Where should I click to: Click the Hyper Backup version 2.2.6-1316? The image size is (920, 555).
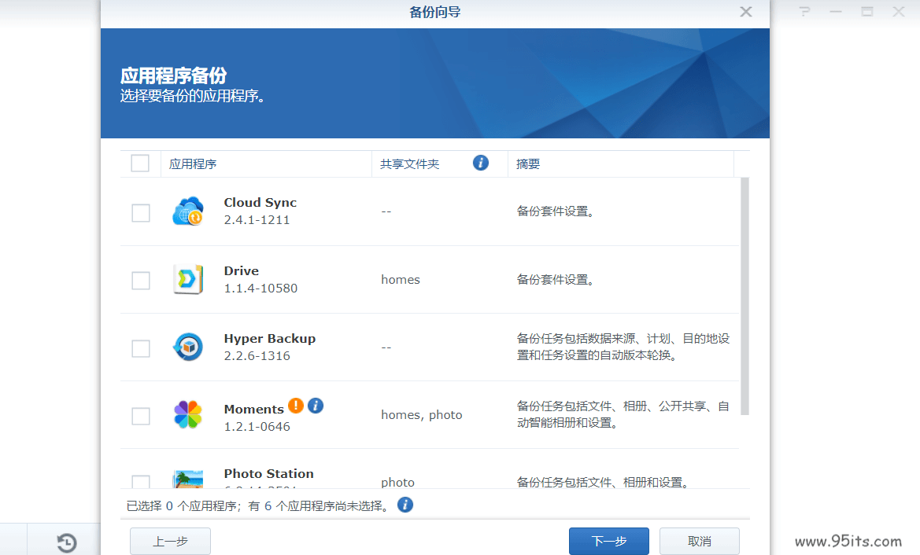(257, 356)
